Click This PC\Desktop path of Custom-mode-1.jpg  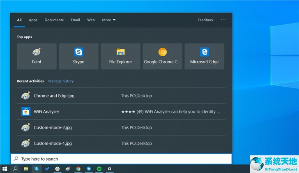point(136,143)
